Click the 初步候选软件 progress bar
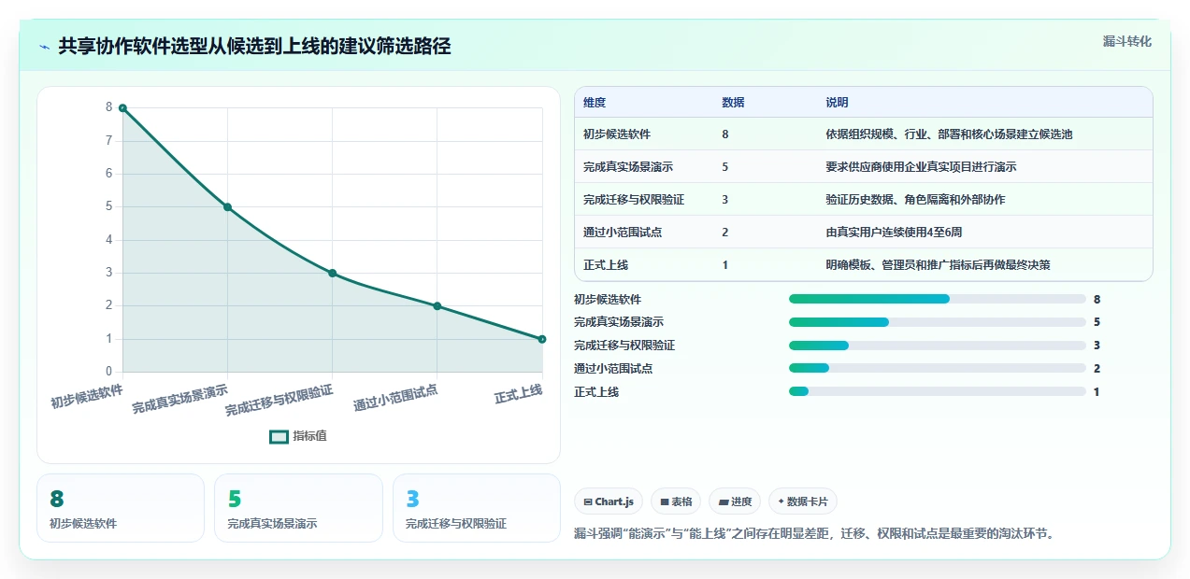Image resolution: width=1190 pixels, height=579 pixels. click(938, 299)
